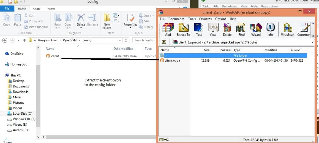Start VirusScan on the archive

coord(287,30)
